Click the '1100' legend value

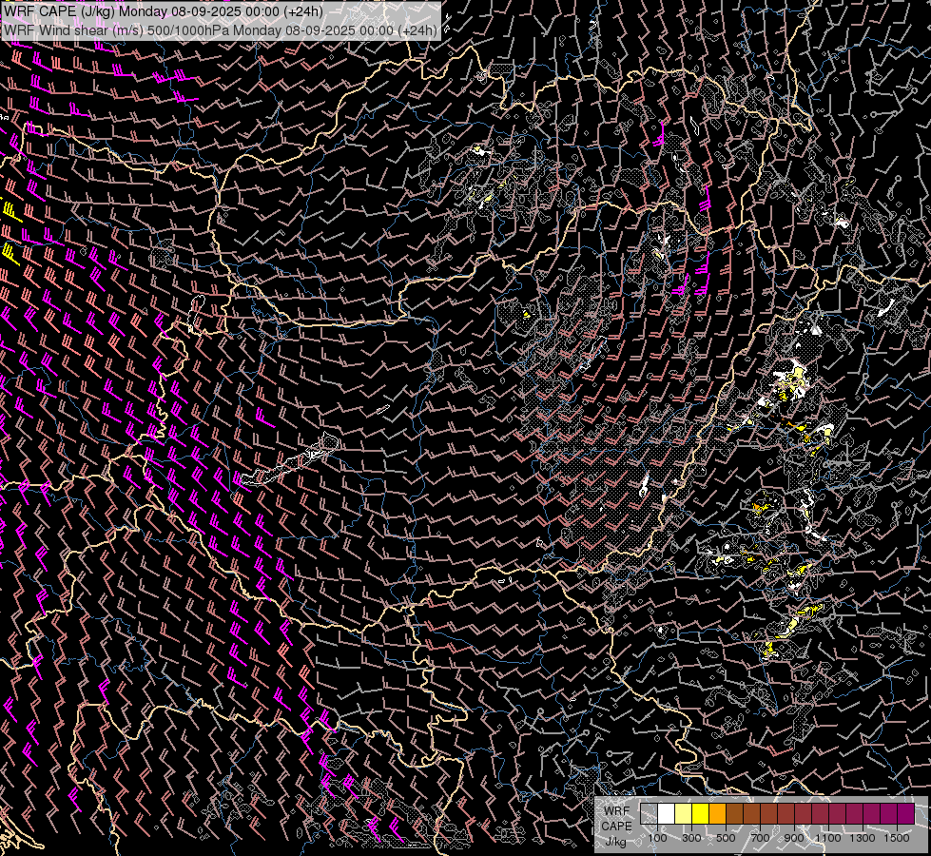828,838
